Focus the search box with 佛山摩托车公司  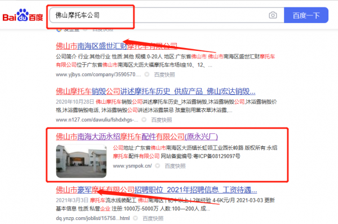(x=158, y=15)
